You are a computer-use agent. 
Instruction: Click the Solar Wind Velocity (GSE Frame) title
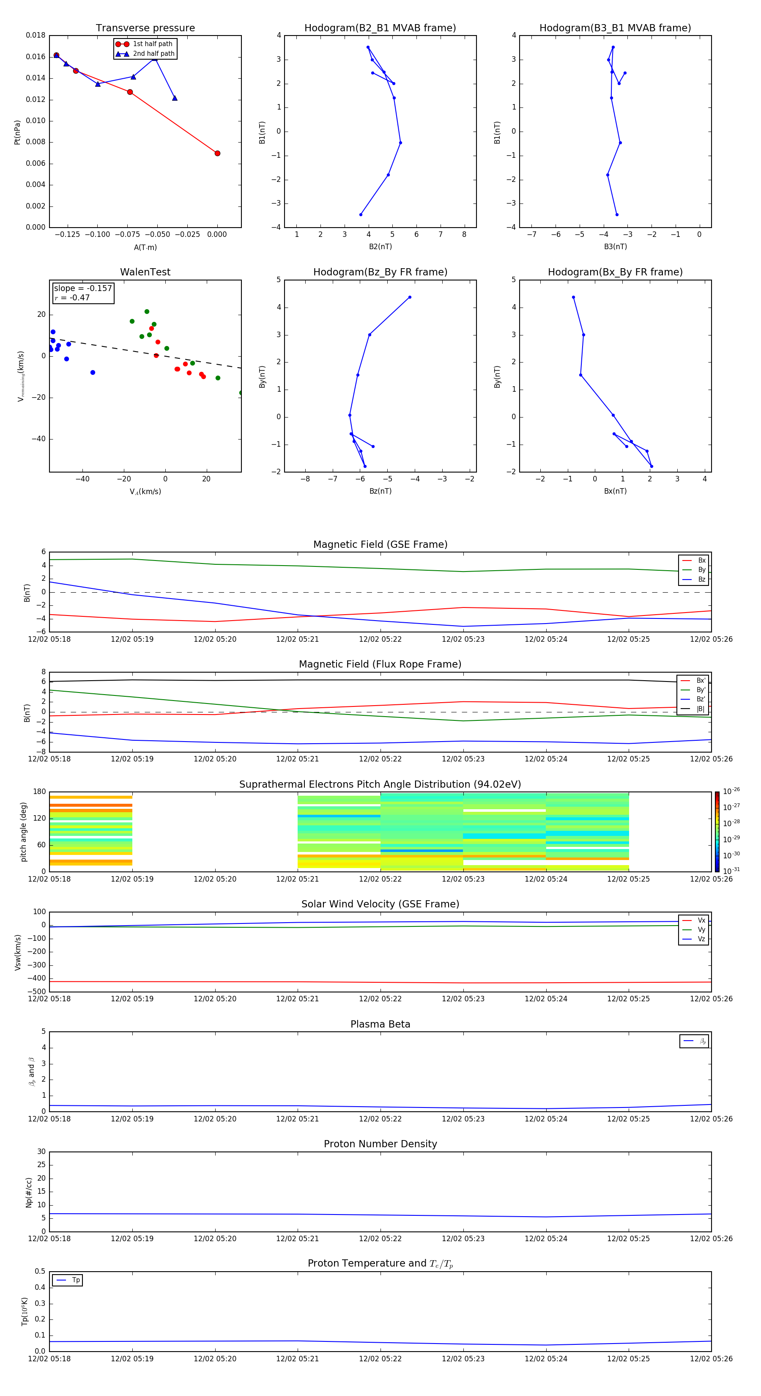tap(380, 904)
